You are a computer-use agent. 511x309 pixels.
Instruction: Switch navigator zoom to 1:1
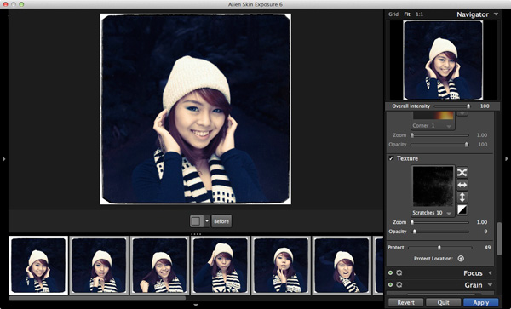click(419, 14)
